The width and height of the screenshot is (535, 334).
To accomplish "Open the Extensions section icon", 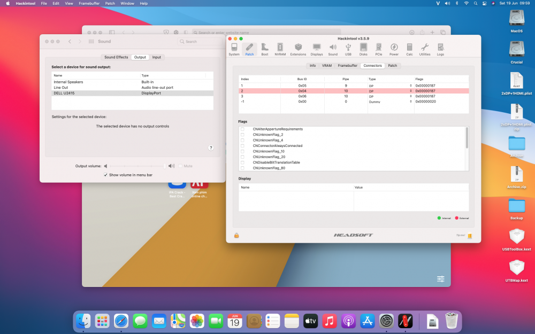I will (x=298, y=49).
